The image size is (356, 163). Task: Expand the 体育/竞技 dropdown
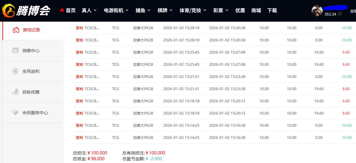click(x=193, y=10)
